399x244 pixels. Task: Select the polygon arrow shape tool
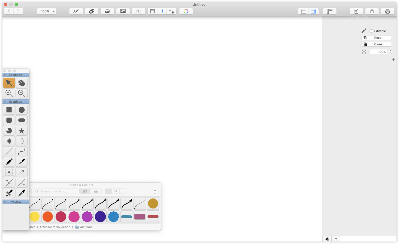pyautogui.click(x=9, y=131)
